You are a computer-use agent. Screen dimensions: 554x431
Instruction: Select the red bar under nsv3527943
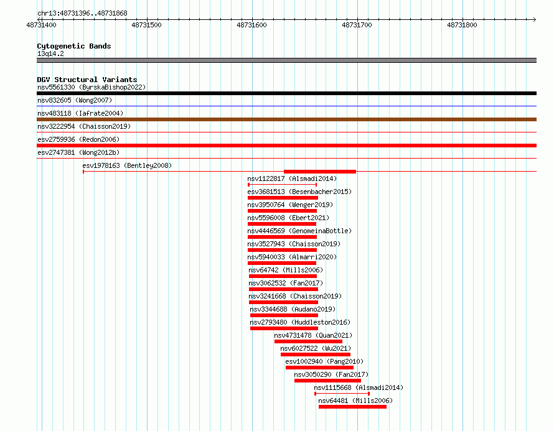283,250
